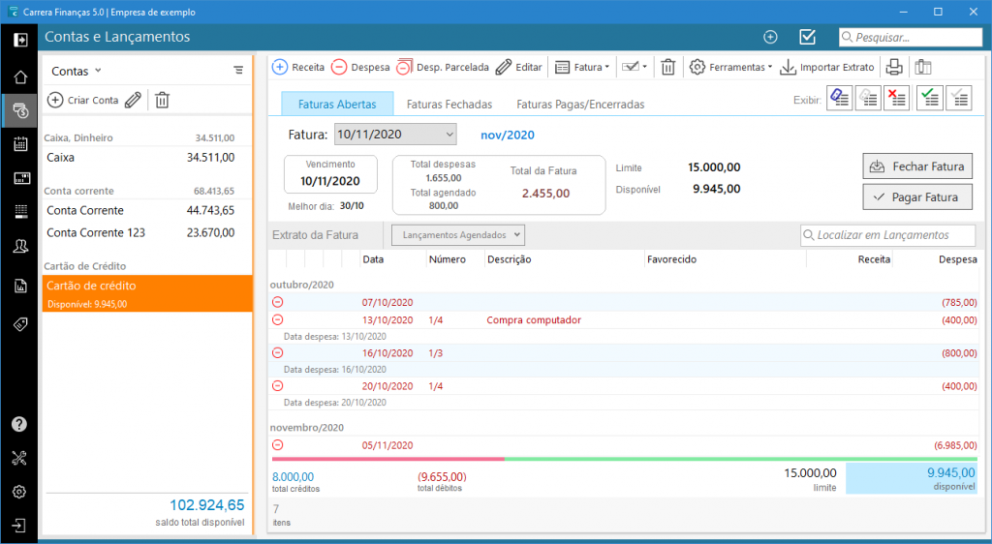Viewport: 992px width, 544px height.
Task: Open the calendar view in left sidebar
Action: click(x=19, y=144)
